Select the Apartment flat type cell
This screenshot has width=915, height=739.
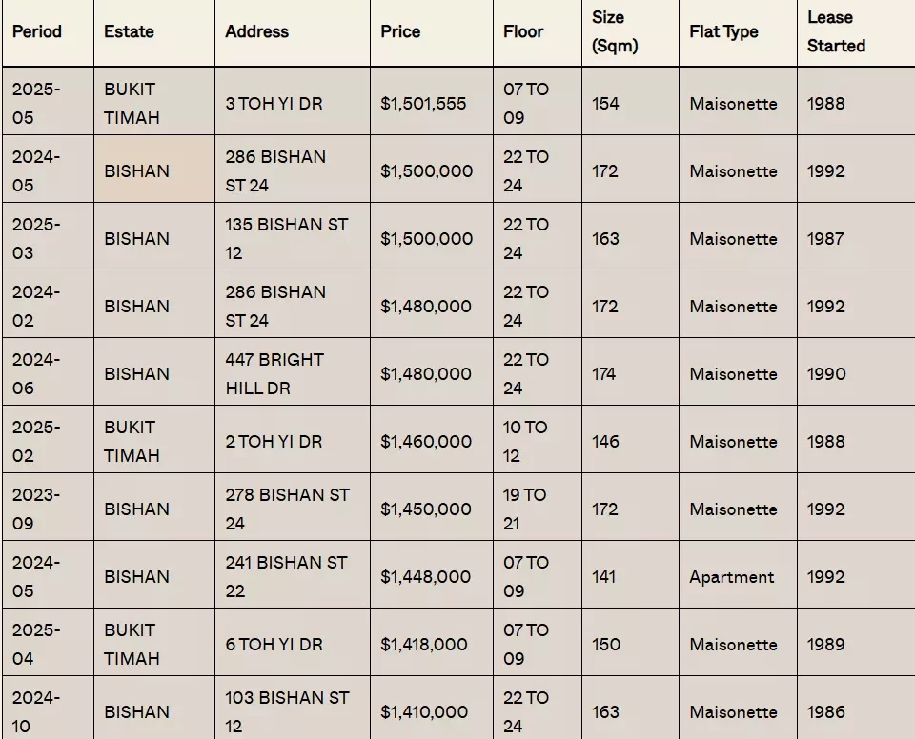[738, 575]
